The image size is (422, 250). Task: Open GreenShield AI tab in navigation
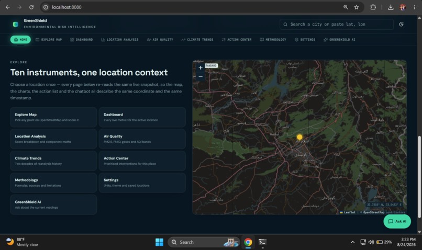(x=339, y=40)
